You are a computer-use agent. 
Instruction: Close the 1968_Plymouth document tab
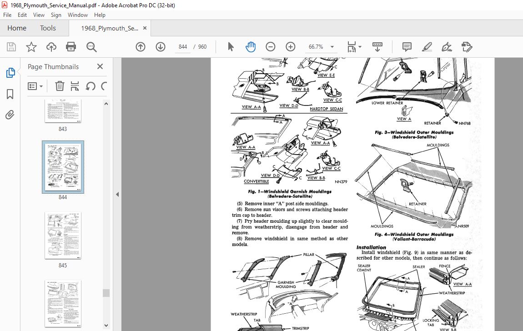145,28
